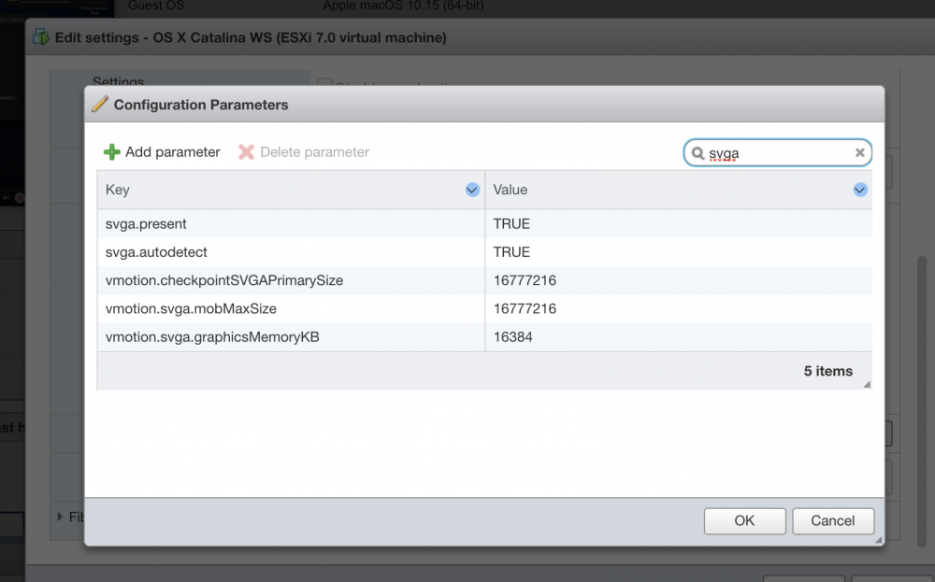Click the dialog resize grip near Cancel
The height and width of the screenshot is (582, 935).
click(878, 540)
